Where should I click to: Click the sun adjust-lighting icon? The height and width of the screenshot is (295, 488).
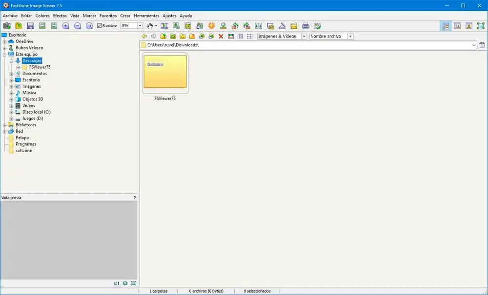coord(212,26)
